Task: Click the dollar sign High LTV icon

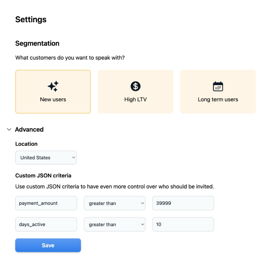Action: [x=135, y=86]
